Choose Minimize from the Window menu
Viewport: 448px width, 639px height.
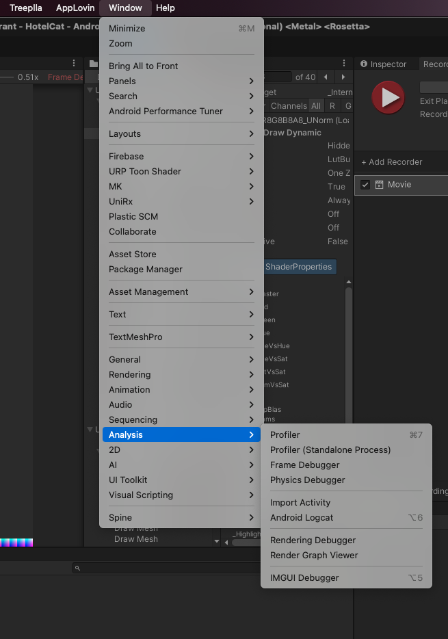181,29
